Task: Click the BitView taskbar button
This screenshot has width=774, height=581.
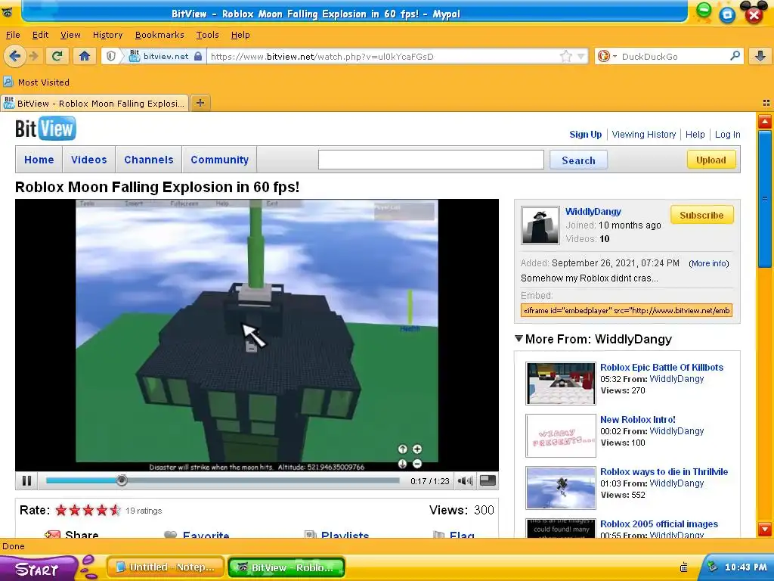Action: pyautogui.click(x=286, y=567)
